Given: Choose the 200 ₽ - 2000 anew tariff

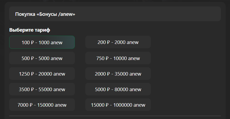Looking at the screenshot, I should pyautogui.click(x=118, y=42).
